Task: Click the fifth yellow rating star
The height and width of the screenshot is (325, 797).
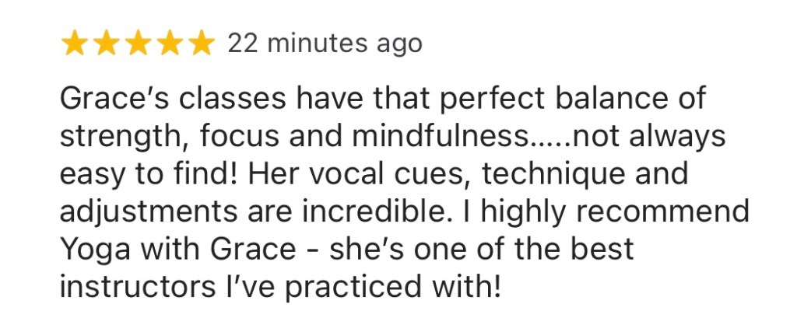Action: point(200,44)
